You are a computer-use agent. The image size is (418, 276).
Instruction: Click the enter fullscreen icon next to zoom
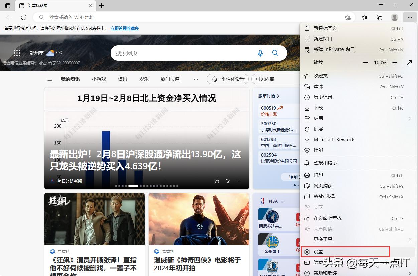(409, 62)
